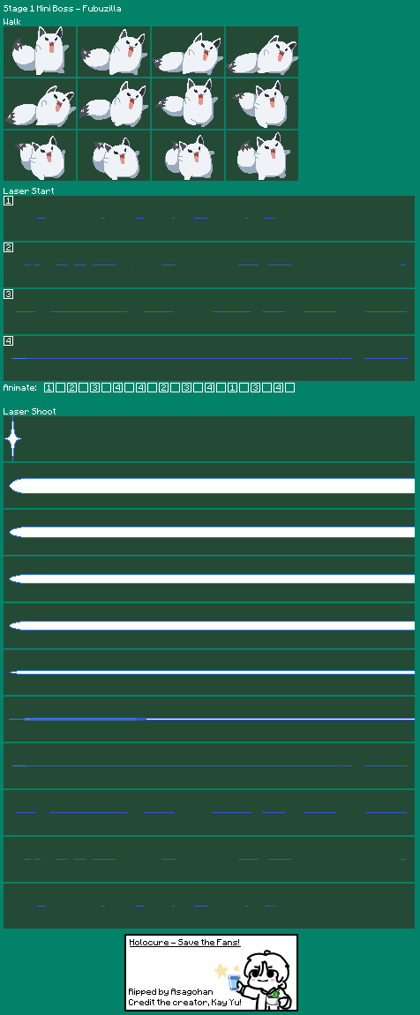Screen dimensions: 420x1015
Task: Select the last walk sprite in the bottom row
Action: 262,155
